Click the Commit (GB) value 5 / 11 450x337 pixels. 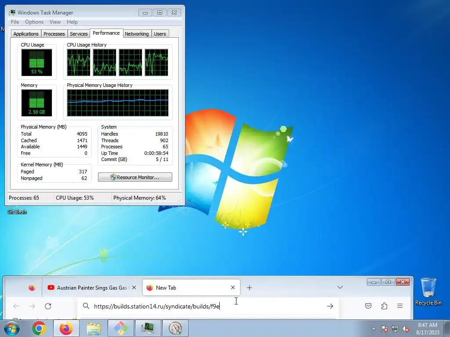pyautogui.click(x=162, y=159)
